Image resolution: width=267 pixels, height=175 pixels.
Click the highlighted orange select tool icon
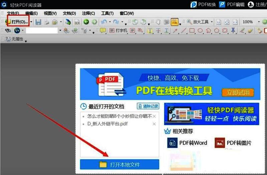point(175,22)
